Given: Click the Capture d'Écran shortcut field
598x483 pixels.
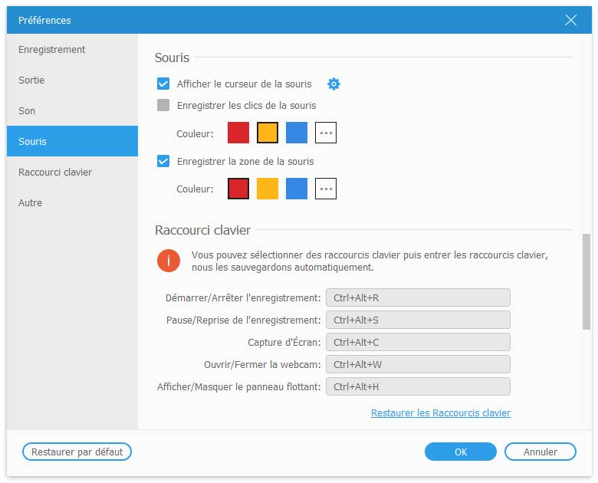Looking at the screenshot, I should [x=418, y=343].
